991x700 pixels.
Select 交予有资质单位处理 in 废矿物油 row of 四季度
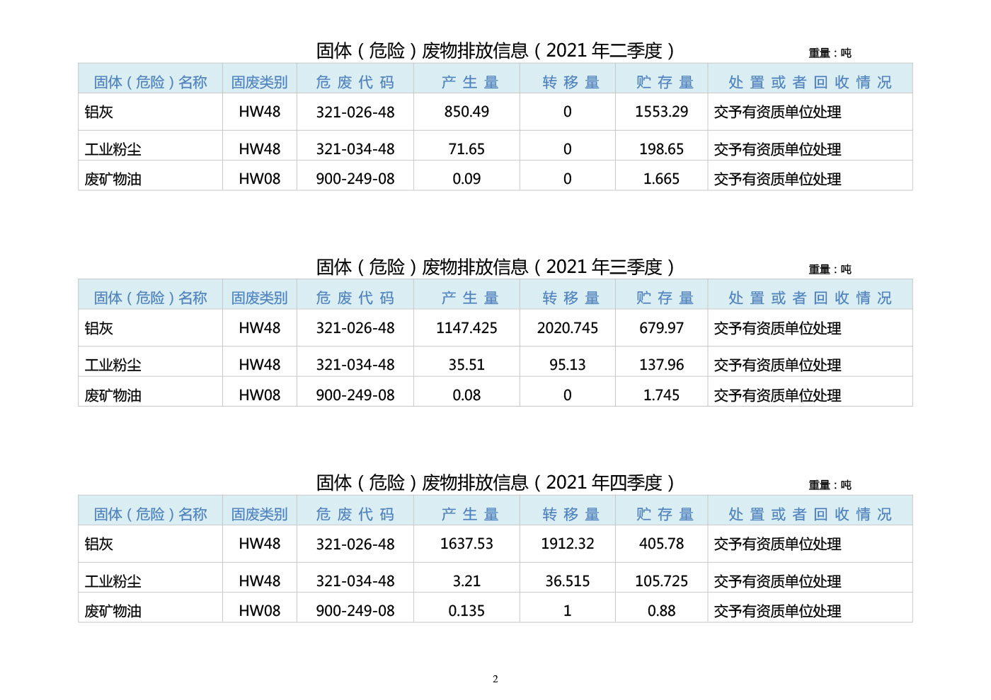[777, 611]
